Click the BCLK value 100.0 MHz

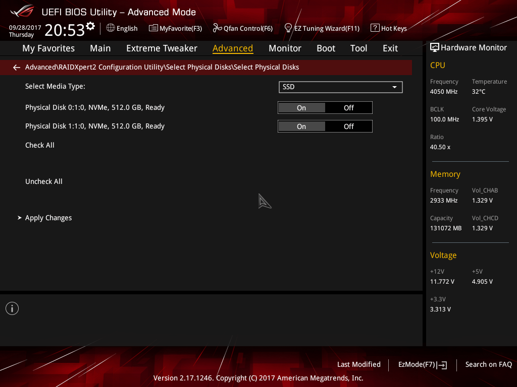tap(444, 119)
